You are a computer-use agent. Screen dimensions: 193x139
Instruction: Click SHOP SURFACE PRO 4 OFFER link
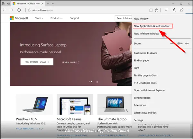point(155,135)
